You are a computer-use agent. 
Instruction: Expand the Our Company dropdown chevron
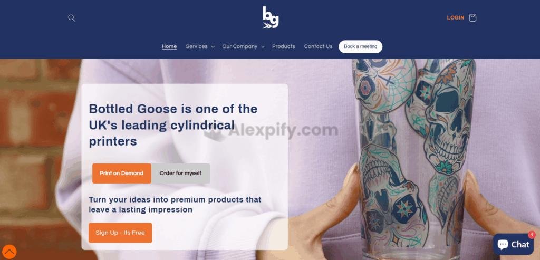point(263,47)
